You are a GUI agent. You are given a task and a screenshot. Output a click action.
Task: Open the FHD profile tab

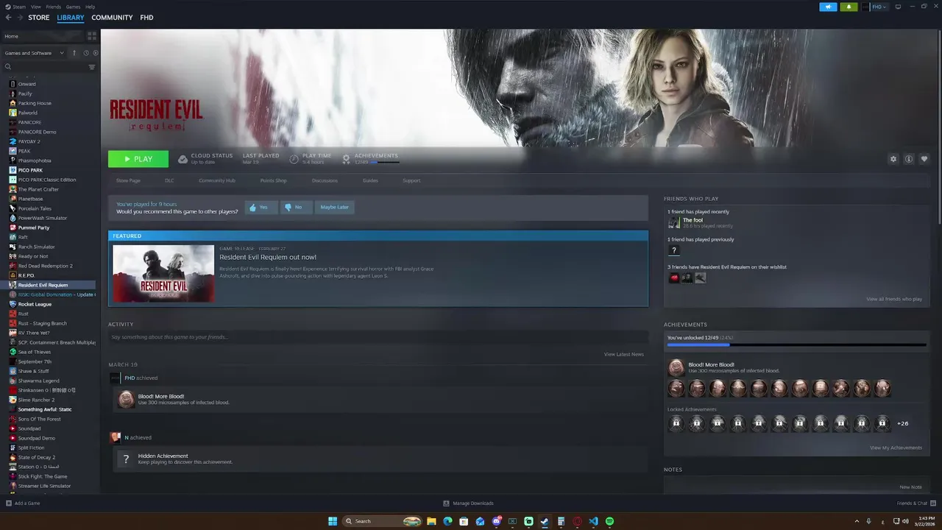click(146, 18)
